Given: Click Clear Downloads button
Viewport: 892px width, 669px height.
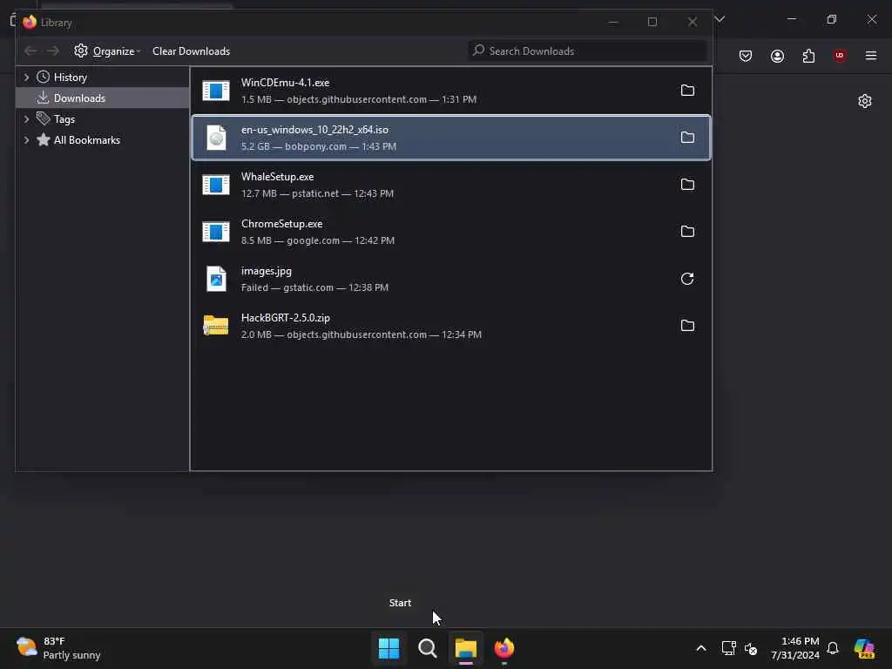Looking at the screenshot, I should coord(191,51).
